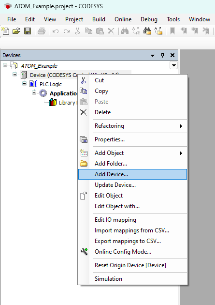The image size is (215, 305).
Task: Click the Redo arrow icon
Action: coord(67,31)
